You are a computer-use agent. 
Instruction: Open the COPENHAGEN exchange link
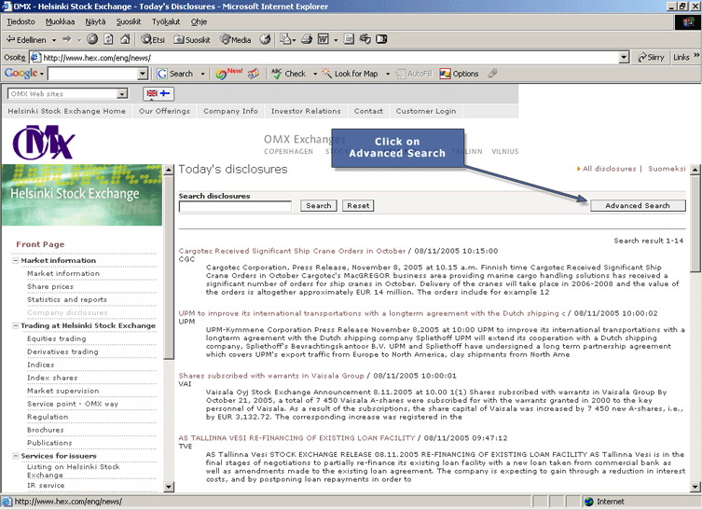point(288,151)
